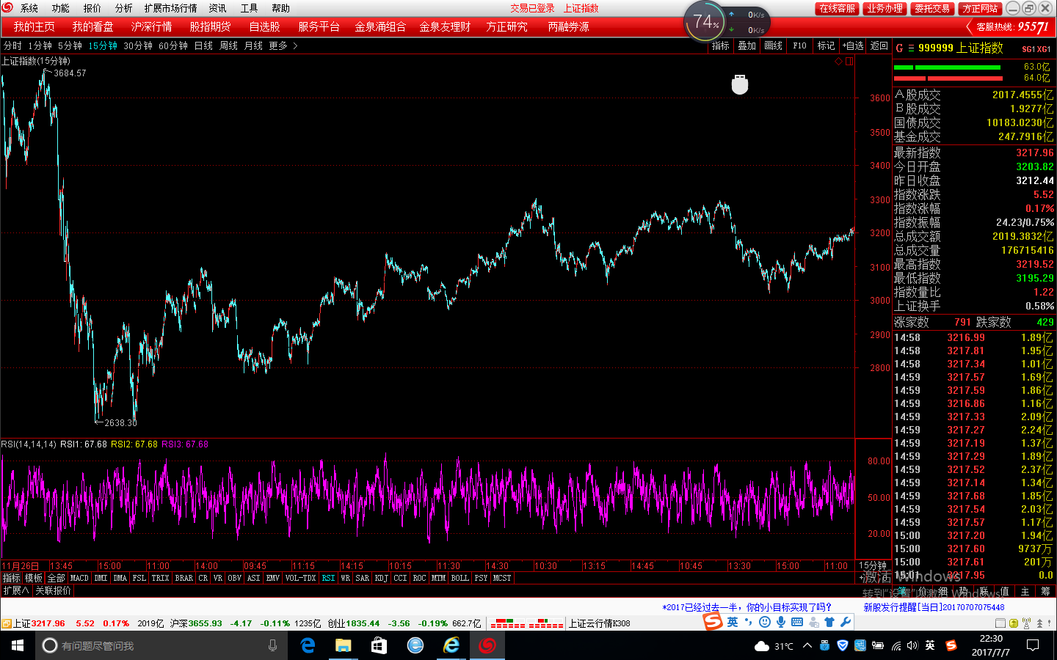Click the Cortana search box

click(161, 645)
